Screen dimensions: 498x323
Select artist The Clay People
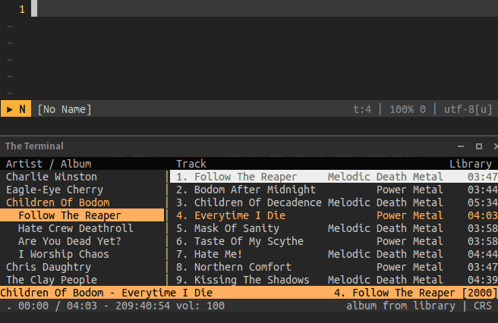[x=52, y=280]
